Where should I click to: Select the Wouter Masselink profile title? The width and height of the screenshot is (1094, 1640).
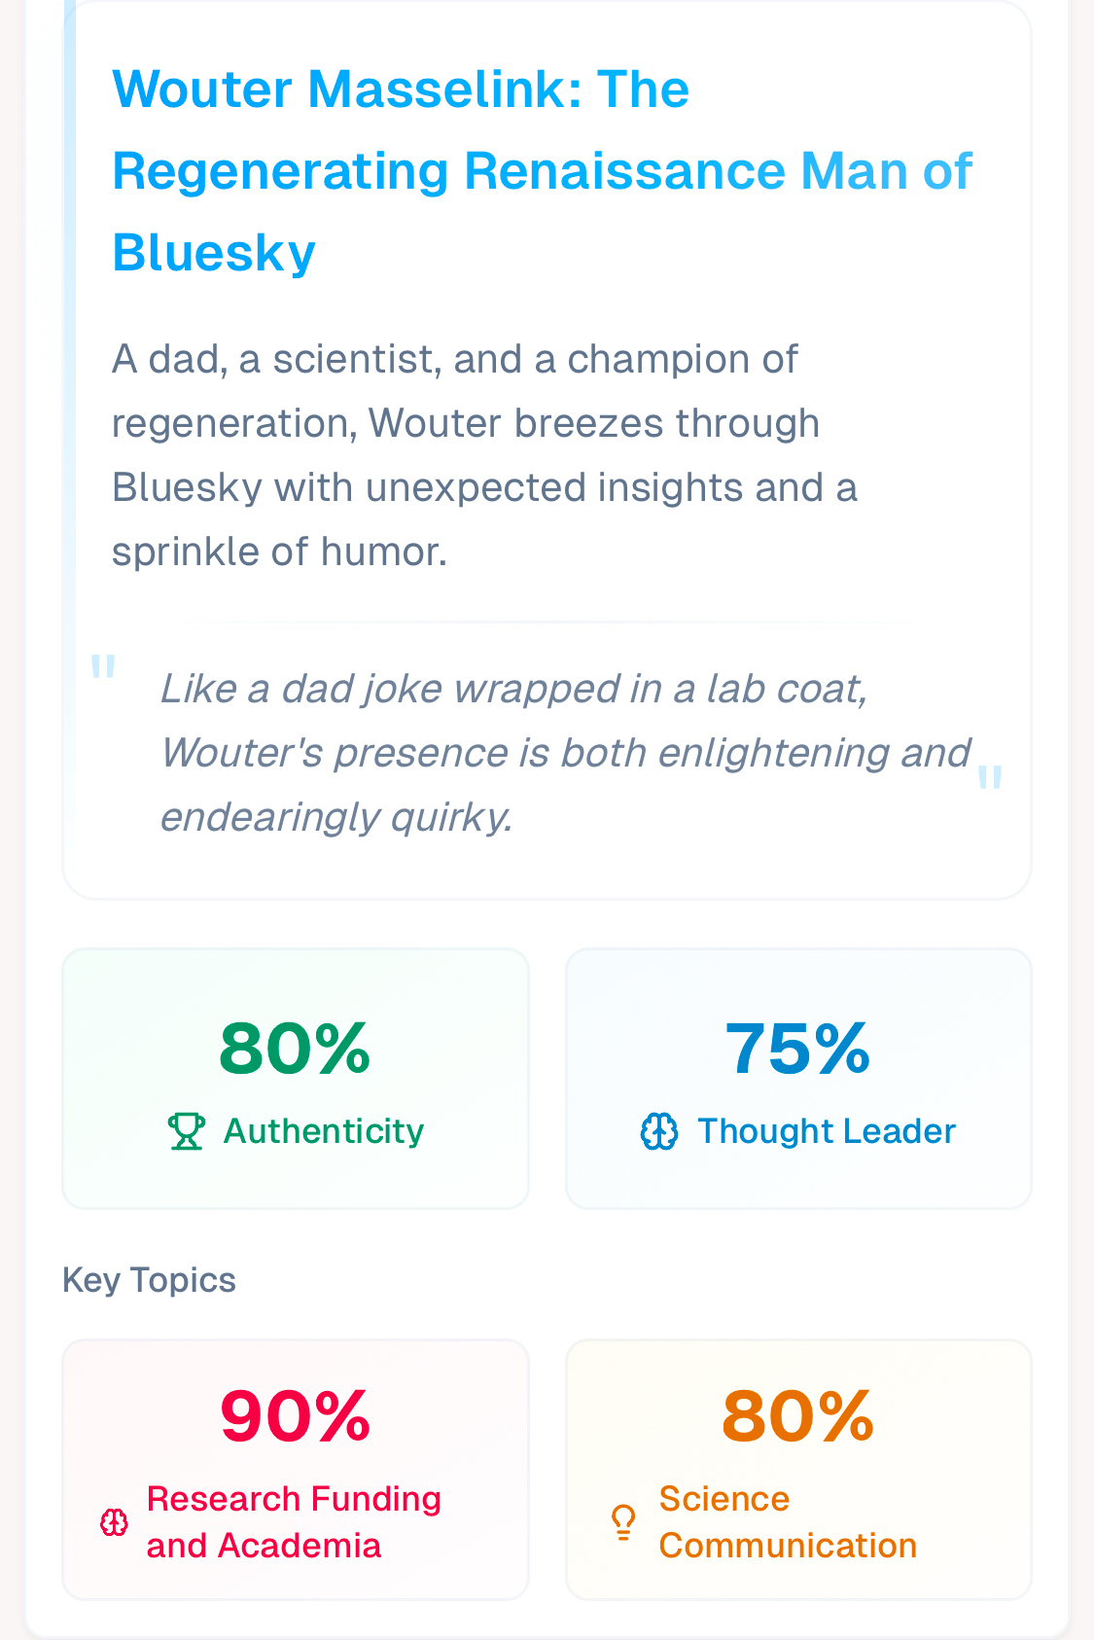click(542, 170)
